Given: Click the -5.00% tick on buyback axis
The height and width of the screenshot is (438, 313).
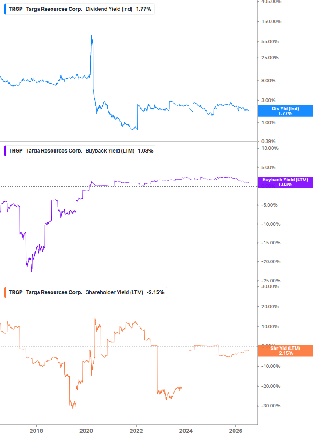Looking at the screenshot, I should [x=269, y=205].
